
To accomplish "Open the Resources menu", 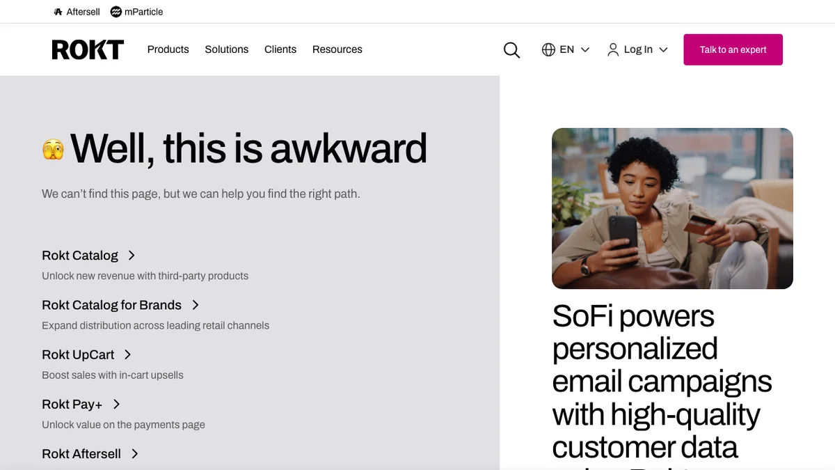I will (x=337, y=49).
